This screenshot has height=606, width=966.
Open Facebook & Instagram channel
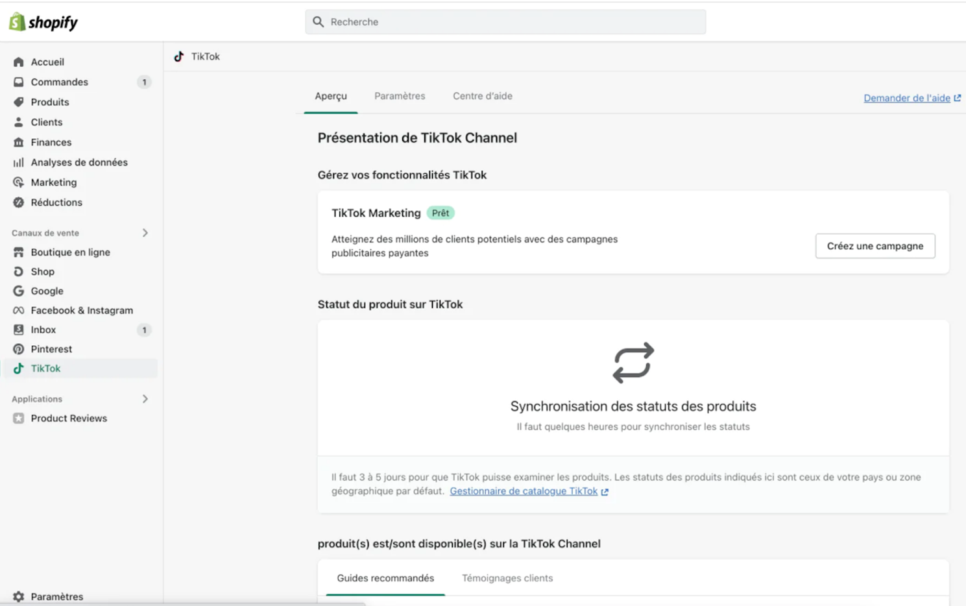click(82, 311)
